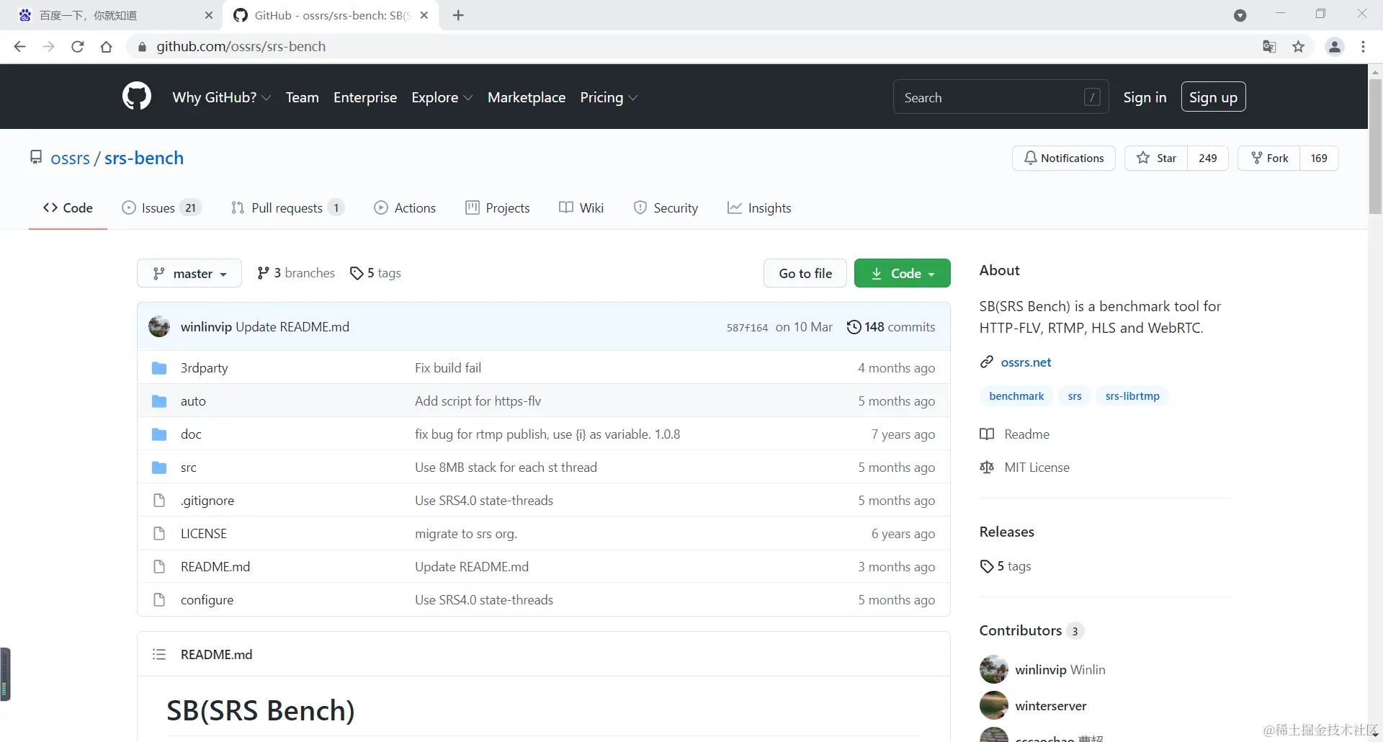Star the srs-bench repository
This screenshot has width=1383, height=742.
[1156, 158]
